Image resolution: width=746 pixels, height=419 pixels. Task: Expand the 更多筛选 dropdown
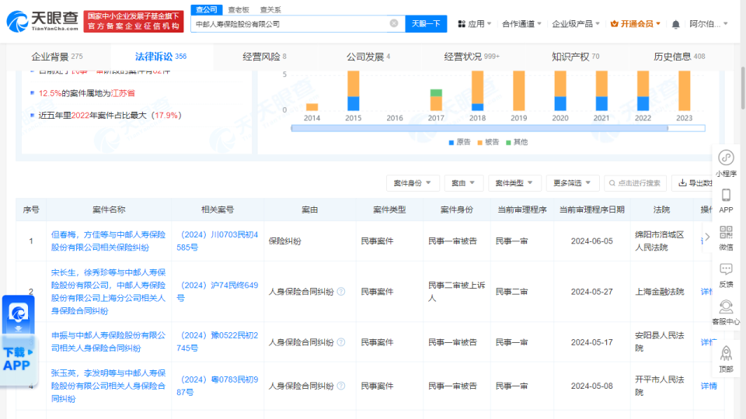click(572, 183)
